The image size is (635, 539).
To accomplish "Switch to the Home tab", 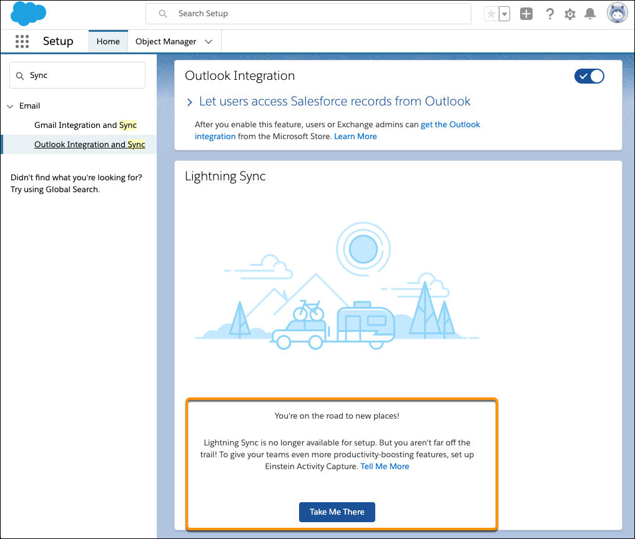I will (x=108, y=41).
